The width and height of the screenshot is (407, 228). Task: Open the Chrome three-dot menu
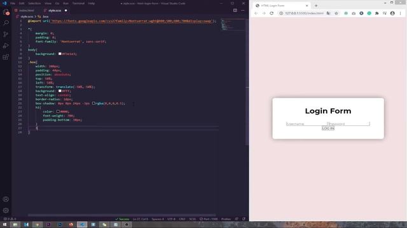pyautogui.click(x=400, y=13)
